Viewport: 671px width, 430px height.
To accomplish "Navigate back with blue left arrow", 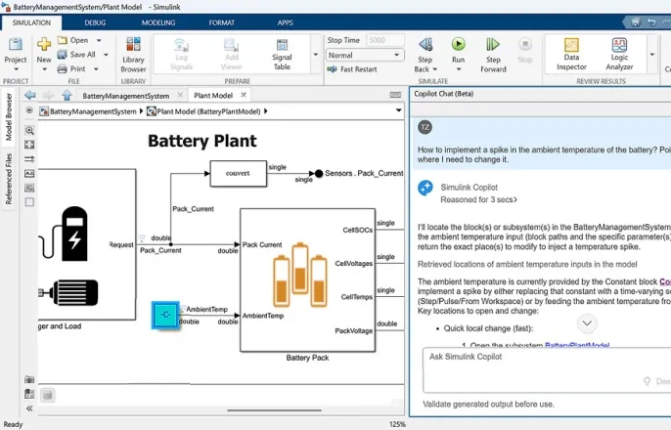I will coord(30,95).
